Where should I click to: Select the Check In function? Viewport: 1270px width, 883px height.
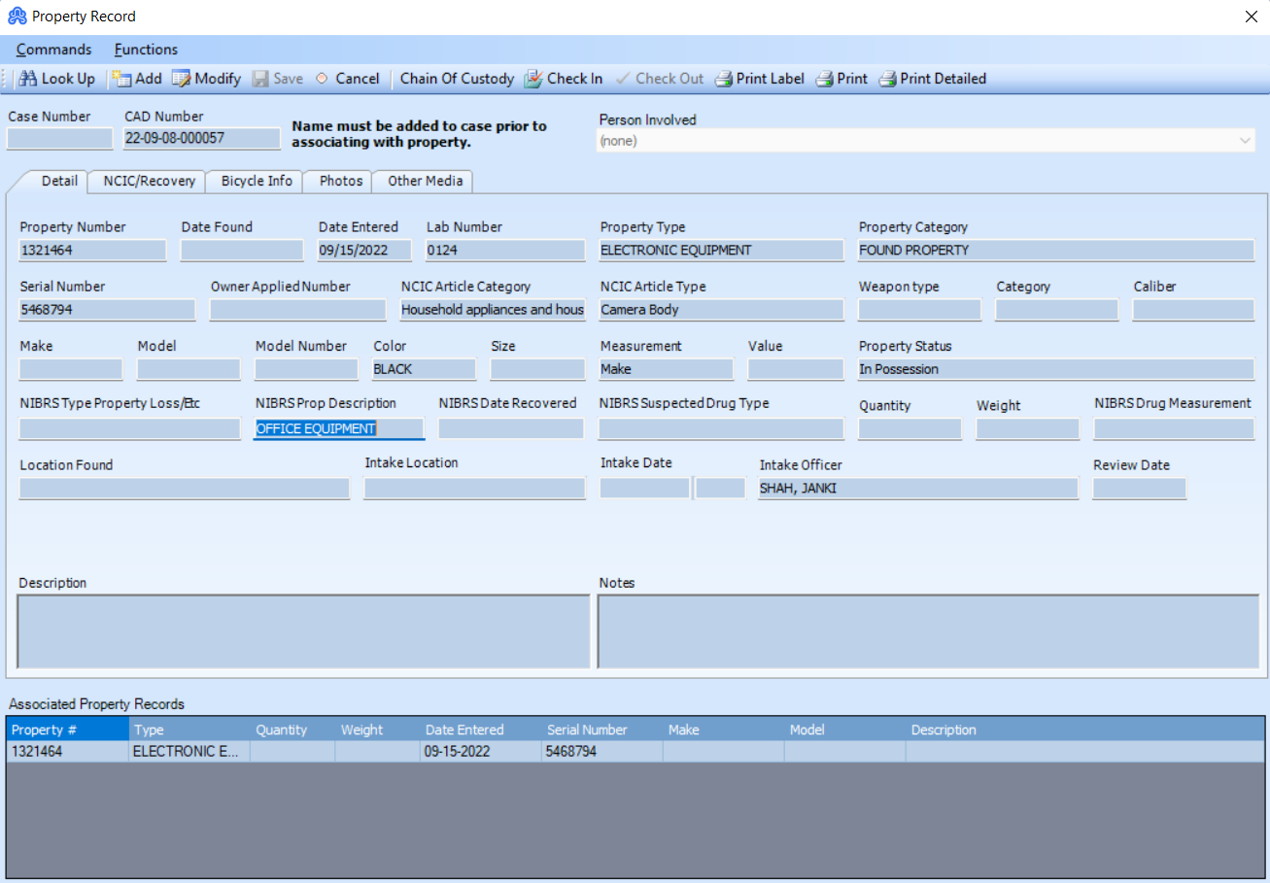(x=564, y=79)
